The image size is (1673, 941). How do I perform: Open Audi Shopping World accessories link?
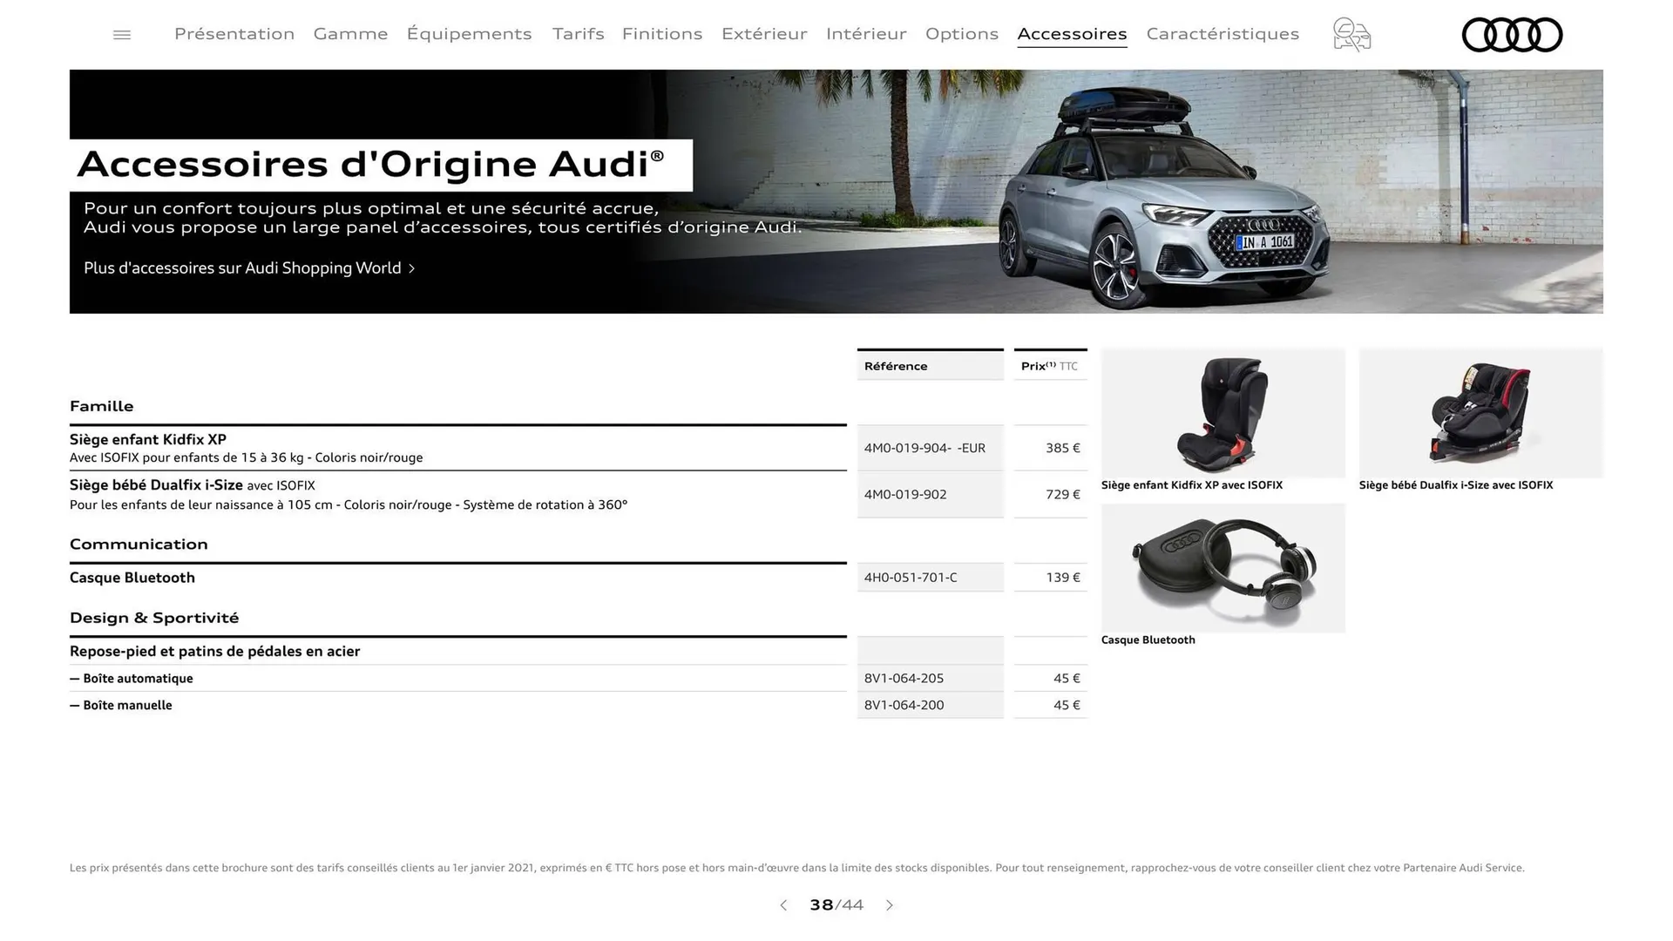pyautogui.click(x=247, y=267)
